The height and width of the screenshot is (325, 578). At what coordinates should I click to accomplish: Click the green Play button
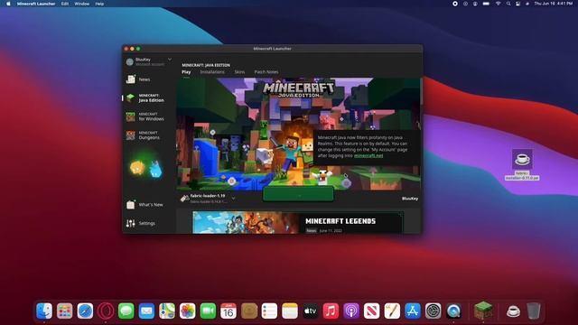coord(298,194)
